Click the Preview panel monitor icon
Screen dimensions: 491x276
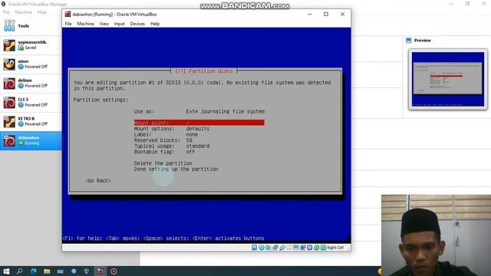pos(408,41)
